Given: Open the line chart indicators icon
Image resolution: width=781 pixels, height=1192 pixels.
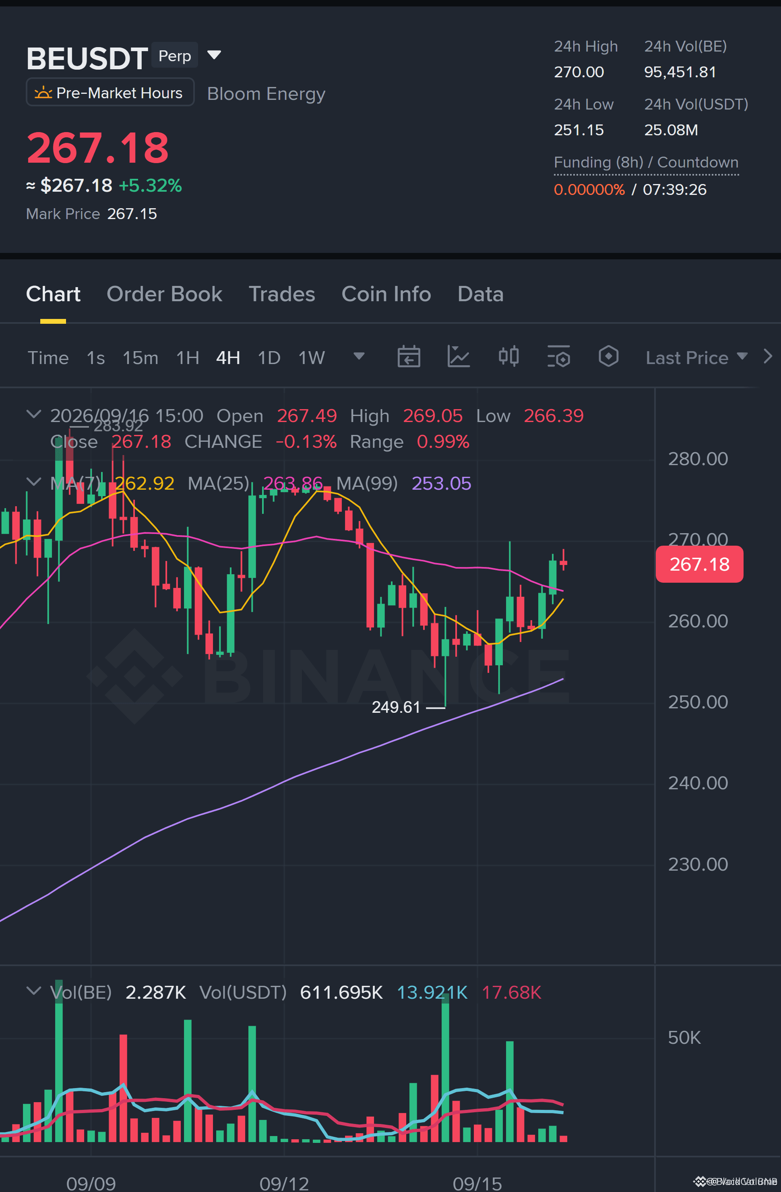Looking at the screenshot, I should [458, 357].
